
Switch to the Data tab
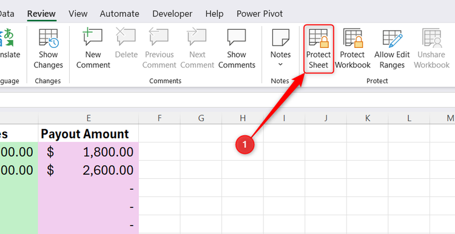coord(7,13)
